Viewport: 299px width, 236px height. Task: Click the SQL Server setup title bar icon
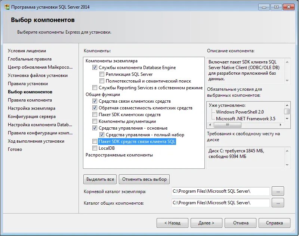[x=7, y=7]
